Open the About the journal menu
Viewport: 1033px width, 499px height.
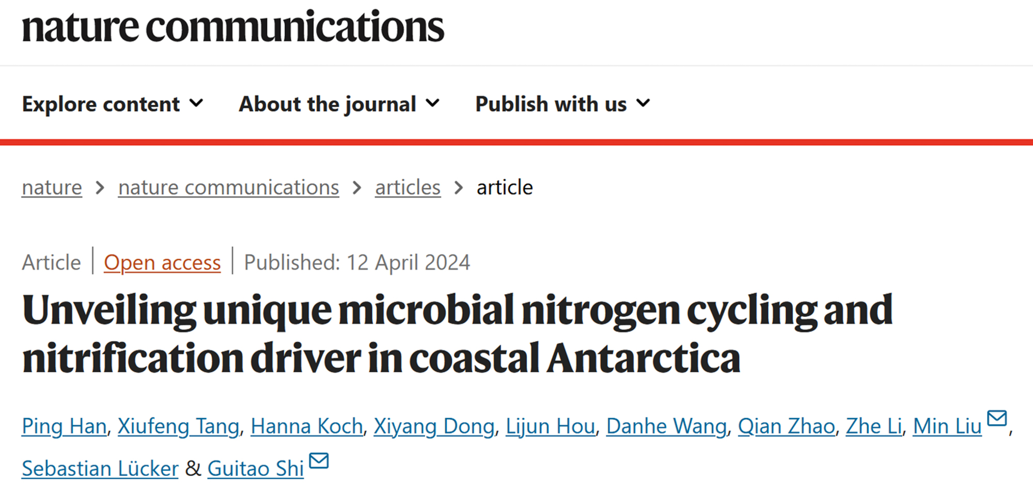(x=339, y=104)
